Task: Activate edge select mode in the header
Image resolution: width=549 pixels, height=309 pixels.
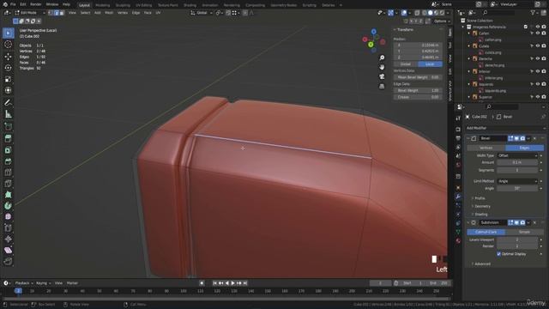Action: [x=57, y=13]
